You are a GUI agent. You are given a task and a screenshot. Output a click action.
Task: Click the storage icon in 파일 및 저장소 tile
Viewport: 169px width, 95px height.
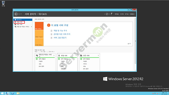point(37,55)
